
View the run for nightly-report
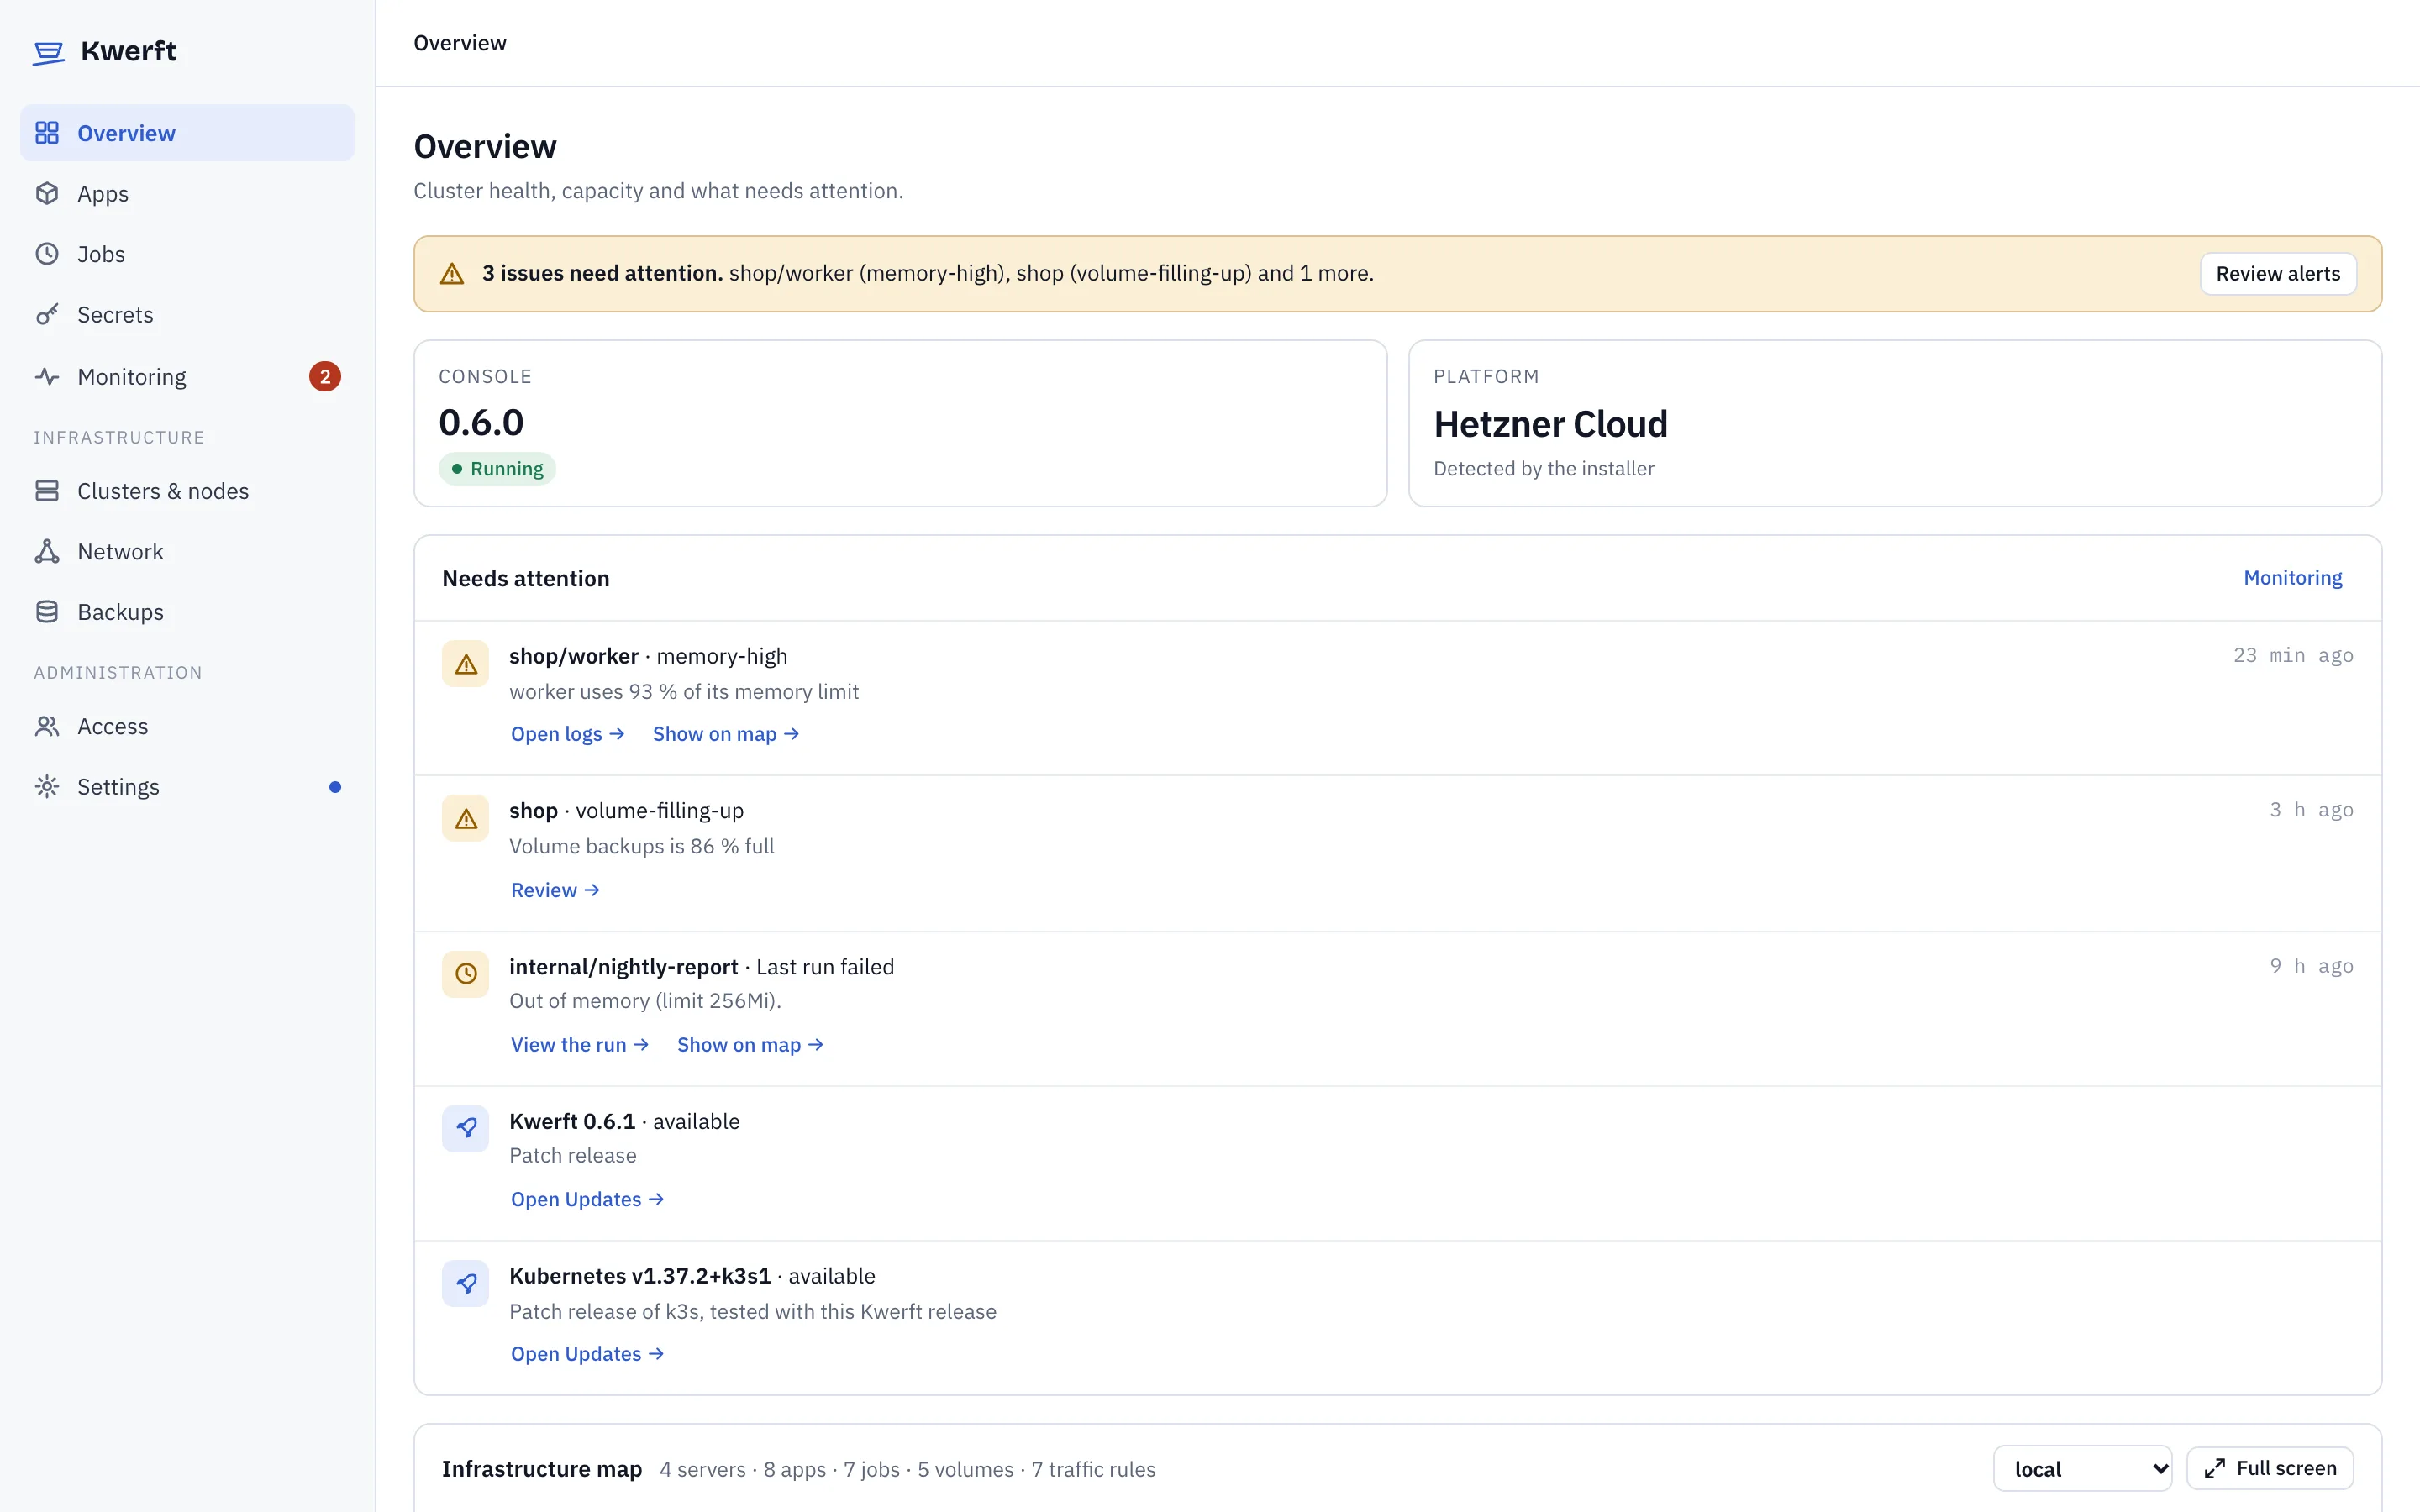point(579,1044)
